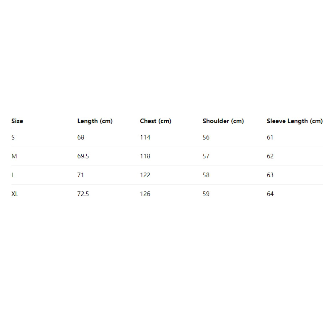The height and width of the screenshot is (323, 323).
Task: Click sleeve length value 64 for size XL
Action: click(x=270, y=194)
